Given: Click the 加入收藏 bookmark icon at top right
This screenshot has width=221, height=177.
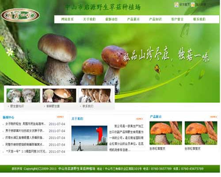Looking at the screenshot, I should point(193,5).
